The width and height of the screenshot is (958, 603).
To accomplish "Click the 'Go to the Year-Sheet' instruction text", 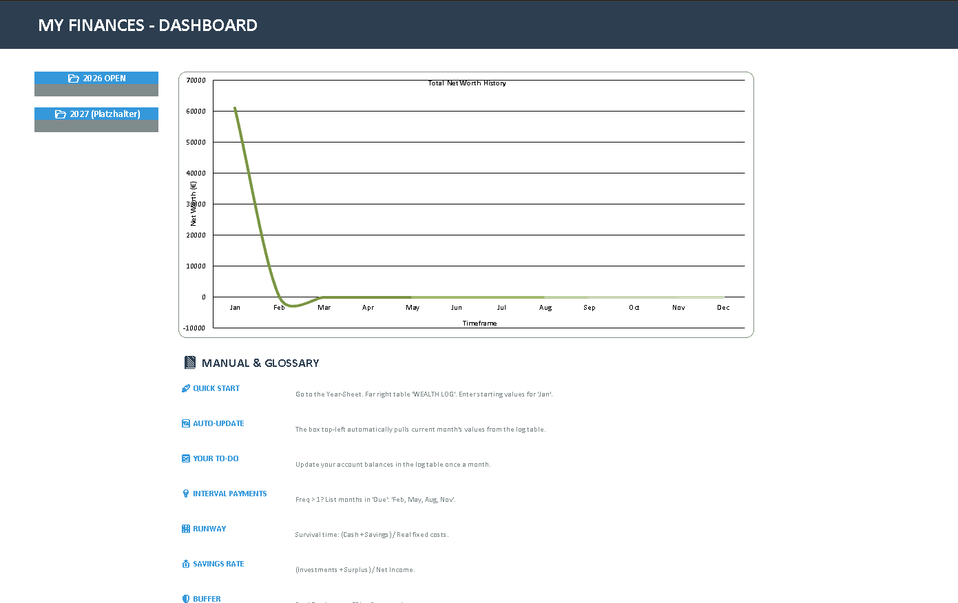I will point(424,394).
